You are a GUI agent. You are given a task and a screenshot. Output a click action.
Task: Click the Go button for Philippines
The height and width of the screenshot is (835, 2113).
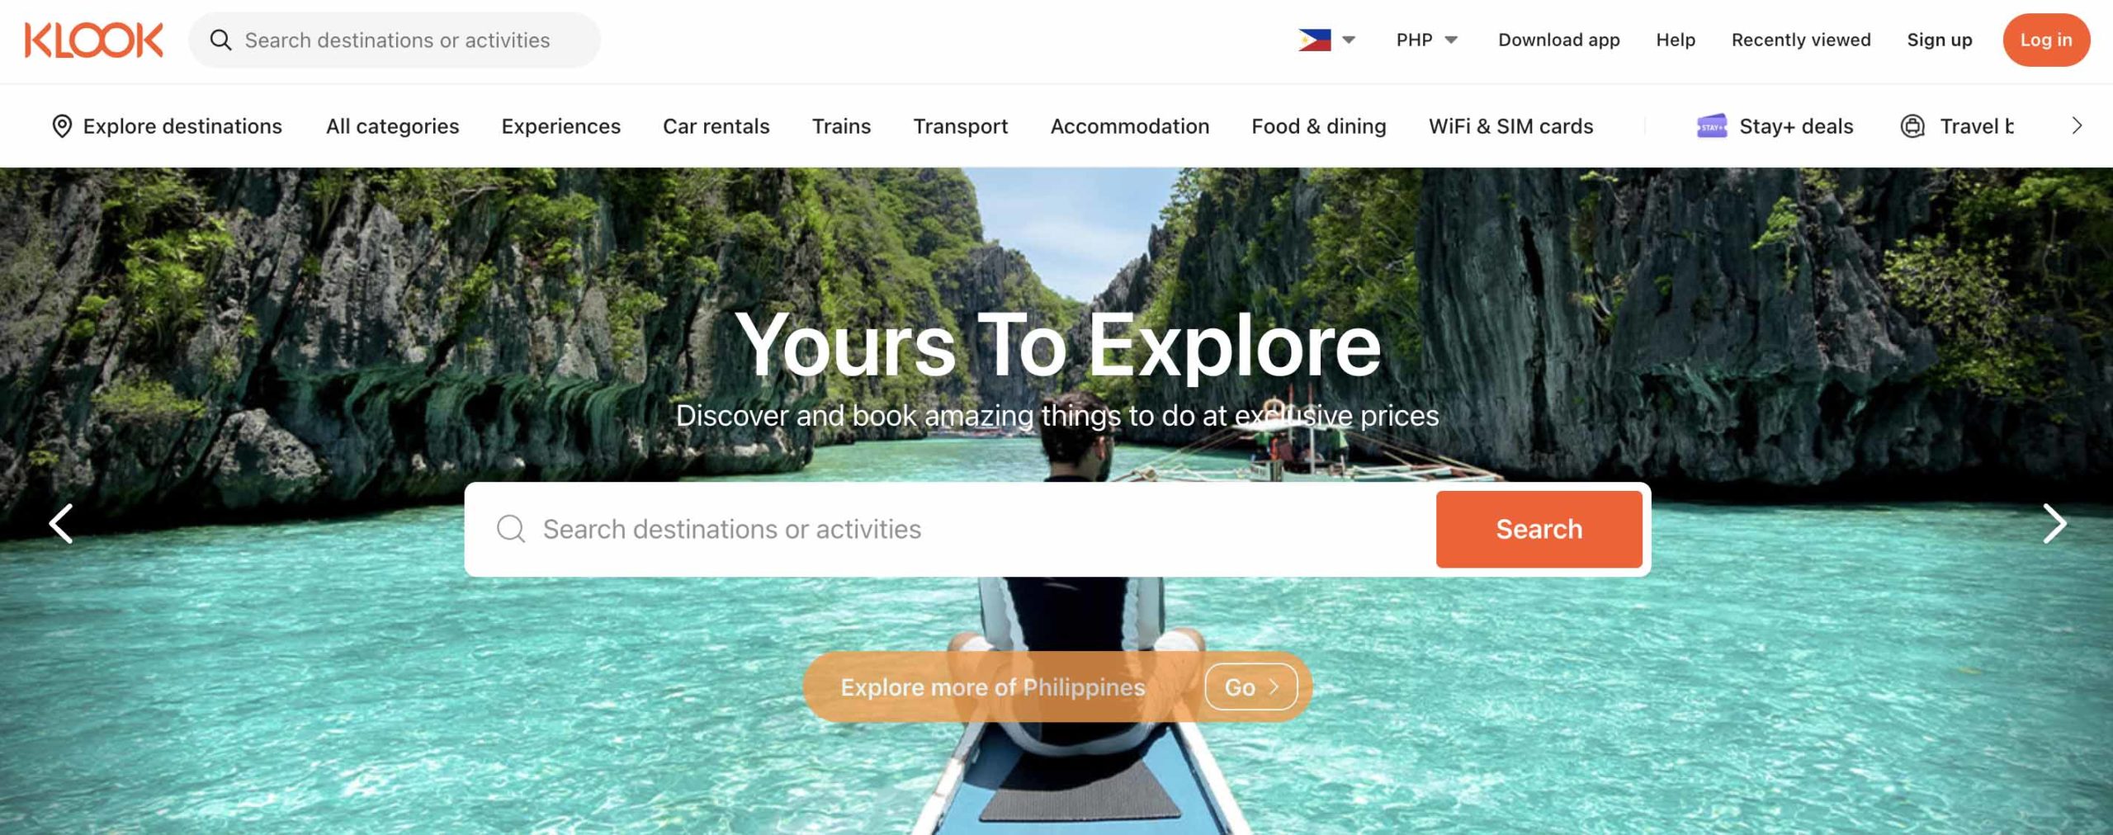[1250, 686]
